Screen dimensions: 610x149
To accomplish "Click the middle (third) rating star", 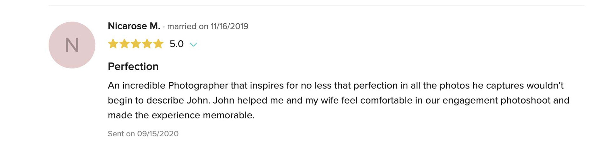I will (x=136, y=44).
